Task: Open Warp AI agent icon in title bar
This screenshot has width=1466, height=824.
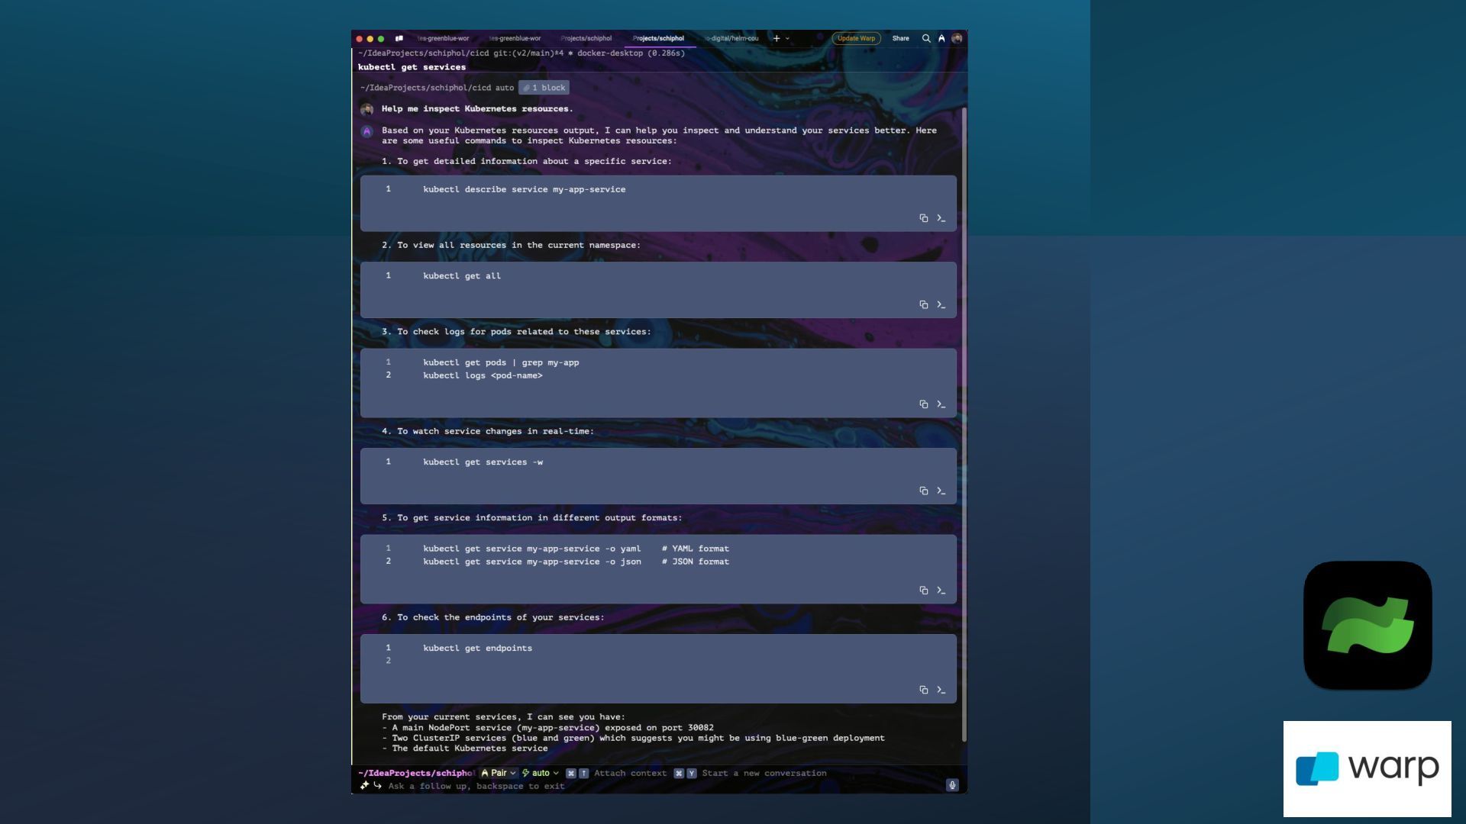Action: (941, 38)
